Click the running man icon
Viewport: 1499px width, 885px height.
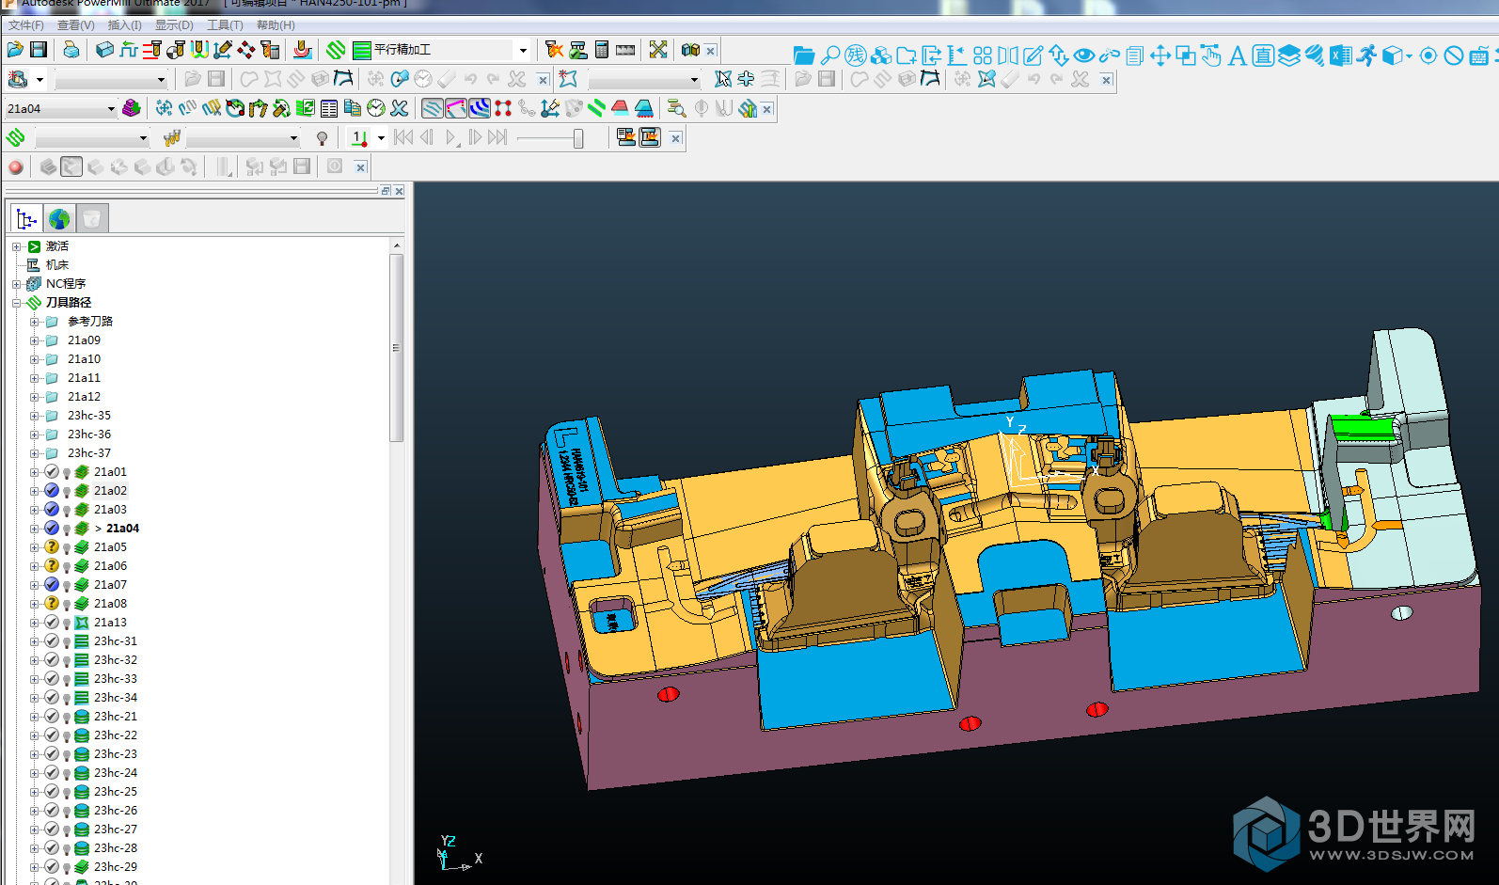point(1366,55)
